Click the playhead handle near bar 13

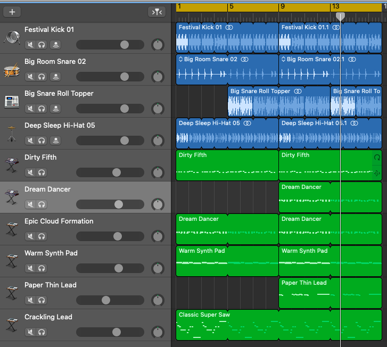pos(340,16)
